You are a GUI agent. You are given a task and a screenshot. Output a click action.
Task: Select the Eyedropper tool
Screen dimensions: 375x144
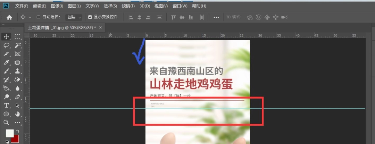[6, 62]
